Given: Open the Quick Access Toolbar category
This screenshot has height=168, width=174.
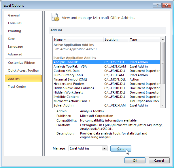Looking at the screenshot, I should point(23,70).
